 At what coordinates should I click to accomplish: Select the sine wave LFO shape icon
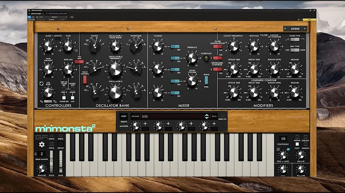tap(42, 102)
